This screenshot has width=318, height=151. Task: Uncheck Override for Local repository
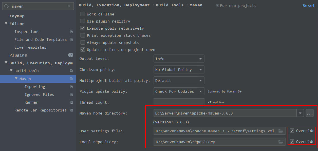coord(292,141)
